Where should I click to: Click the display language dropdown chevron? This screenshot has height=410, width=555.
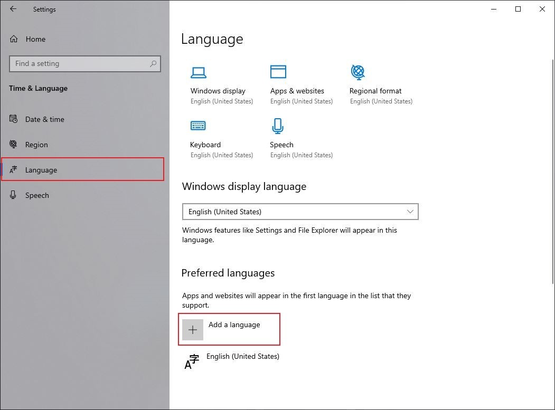pyautogui.click(x=410, y=212)
